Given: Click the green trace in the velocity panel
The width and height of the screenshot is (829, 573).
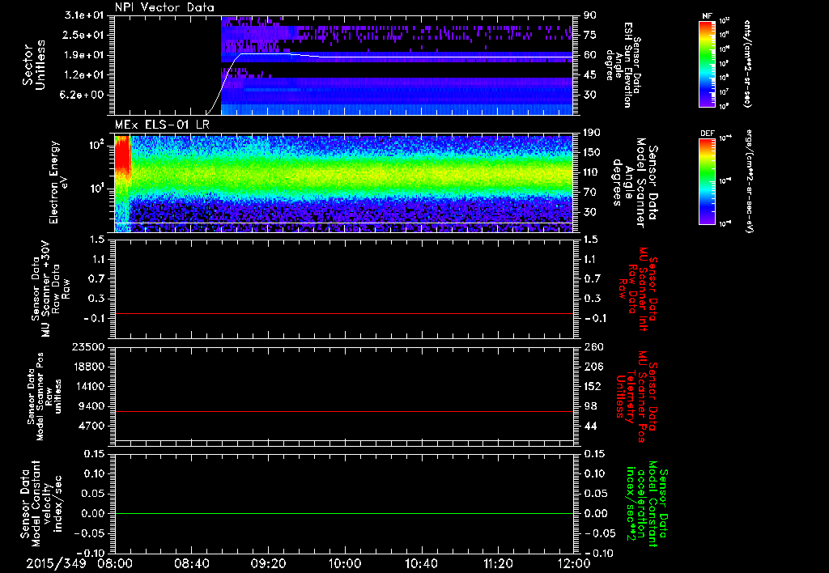Looking at the screenshot, I should 343,513.
